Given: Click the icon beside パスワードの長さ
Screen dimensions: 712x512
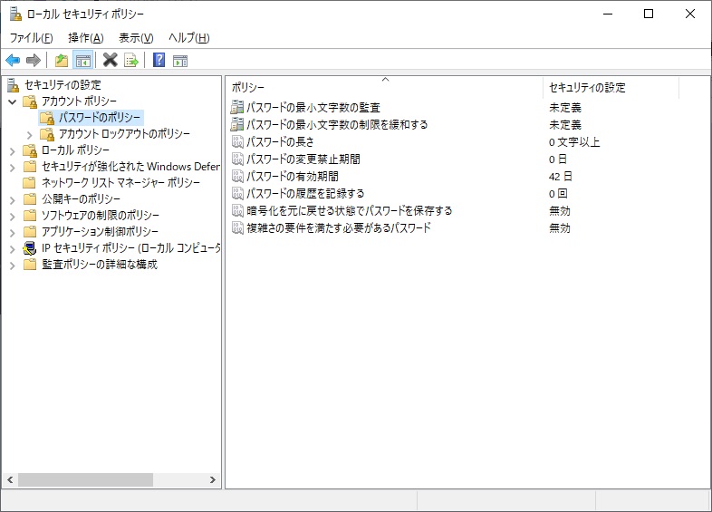Looking at the screenshot, I should pyautogui.click(x=237, y=141).
